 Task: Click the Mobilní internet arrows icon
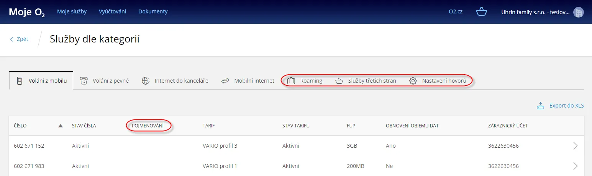225,81
